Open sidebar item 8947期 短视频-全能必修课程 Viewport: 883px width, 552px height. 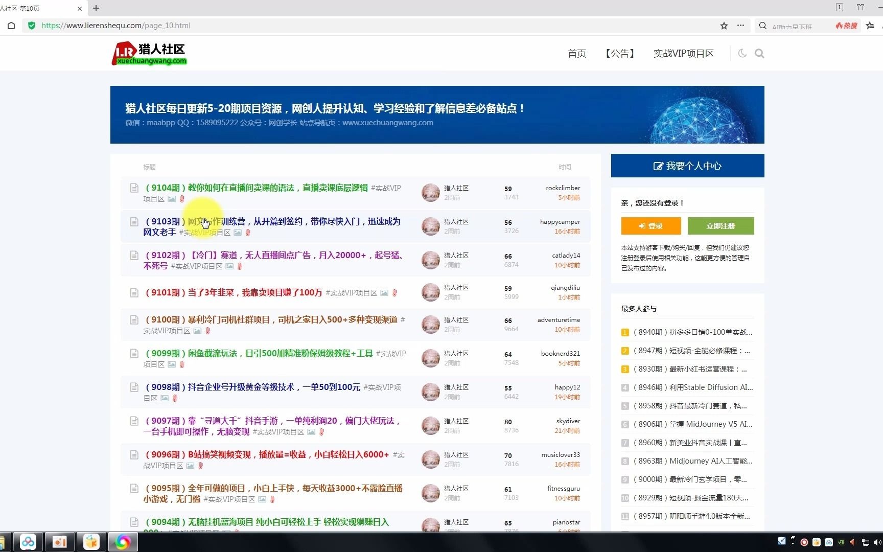pos(692,351)
